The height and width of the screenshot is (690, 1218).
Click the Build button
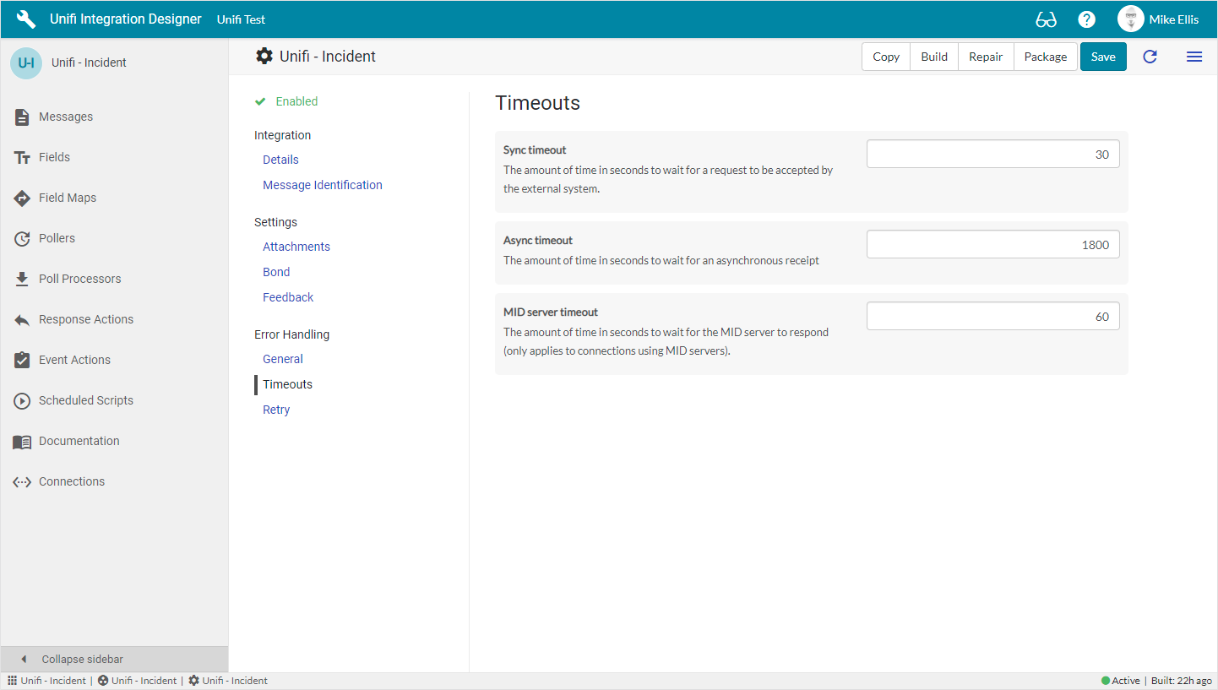[x=934, y=57]
